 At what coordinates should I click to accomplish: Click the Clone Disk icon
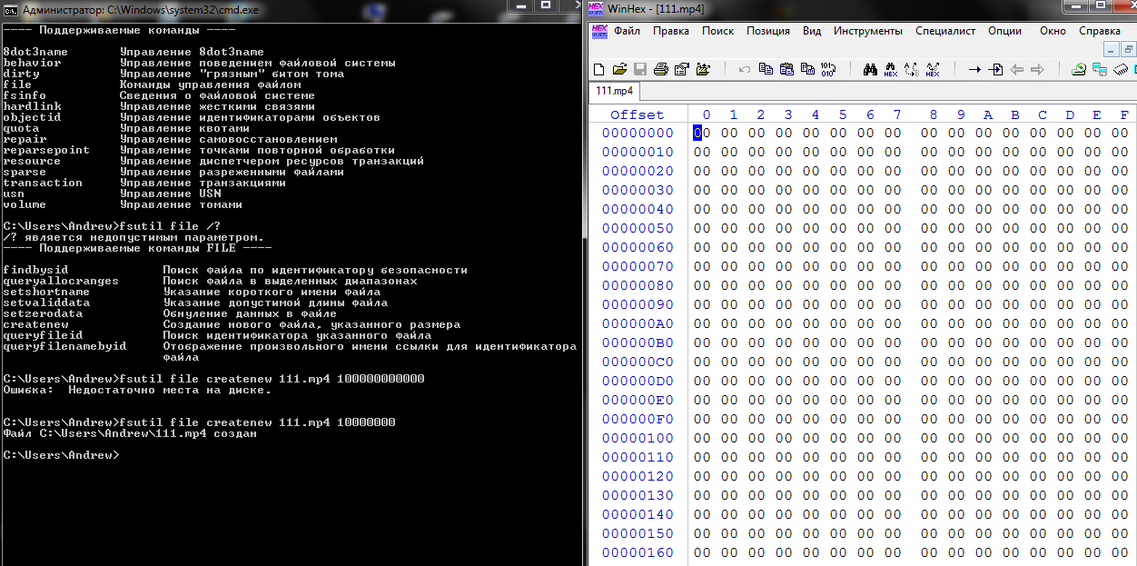tap(1100, 69)
